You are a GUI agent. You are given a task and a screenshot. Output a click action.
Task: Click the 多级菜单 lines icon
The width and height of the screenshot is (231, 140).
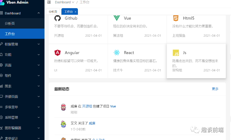pos(1,107)
